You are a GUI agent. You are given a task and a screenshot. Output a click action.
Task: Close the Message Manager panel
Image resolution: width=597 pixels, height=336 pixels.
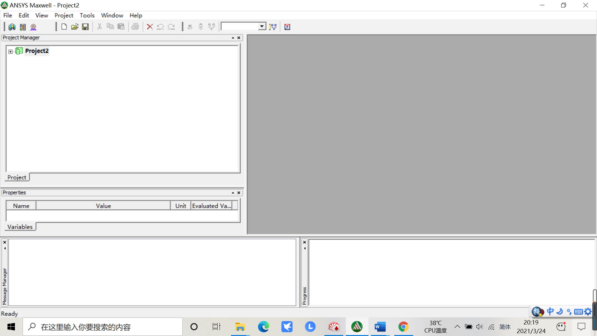point(5,242)
